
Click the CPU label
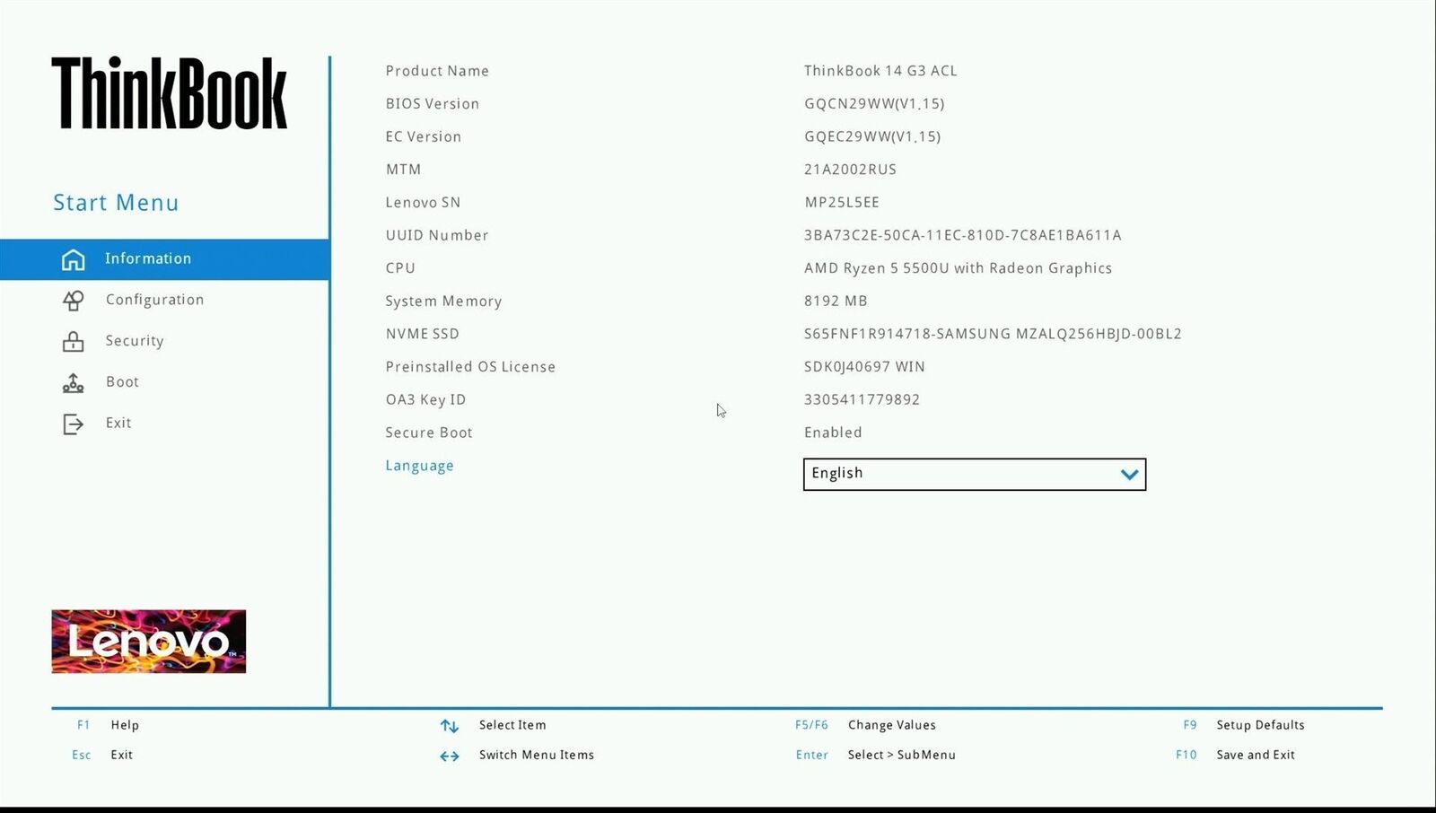tap(400, 268)
